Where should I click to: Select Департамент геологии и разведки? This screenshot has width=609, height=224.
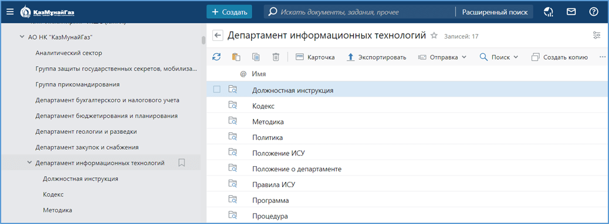pos(86,132)
